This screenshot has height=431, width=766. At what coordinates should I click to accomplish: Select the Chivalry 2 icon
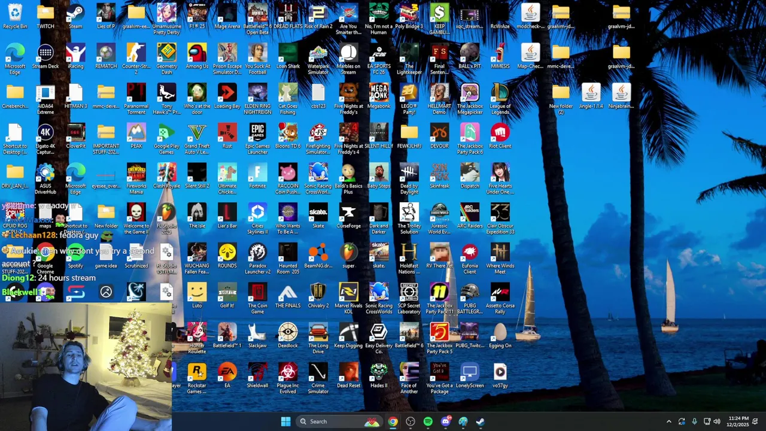pyautogui.click(x=318, y=296)
